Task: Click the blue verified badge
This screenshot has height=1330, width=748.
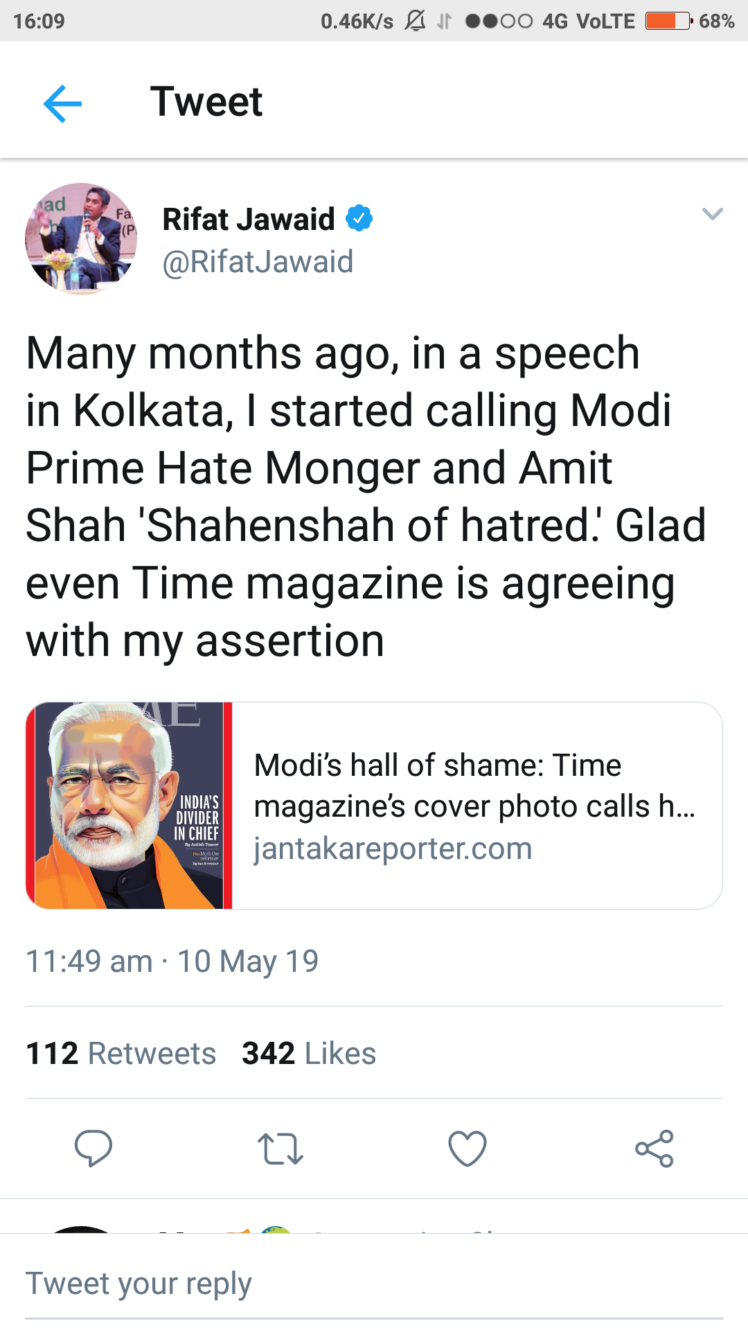Action: pyautogui.click(x=359, y=218)
